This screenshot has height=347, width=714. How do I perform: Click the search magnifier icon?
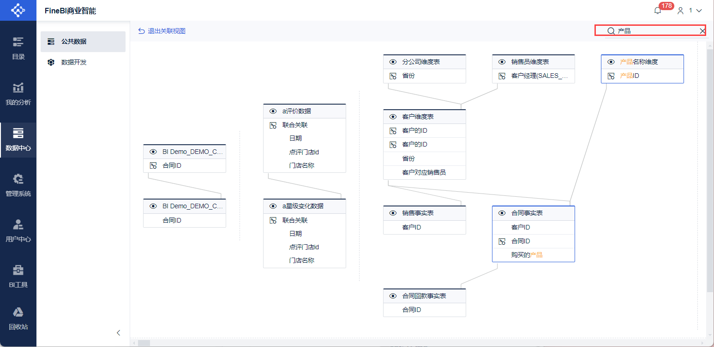611,31
